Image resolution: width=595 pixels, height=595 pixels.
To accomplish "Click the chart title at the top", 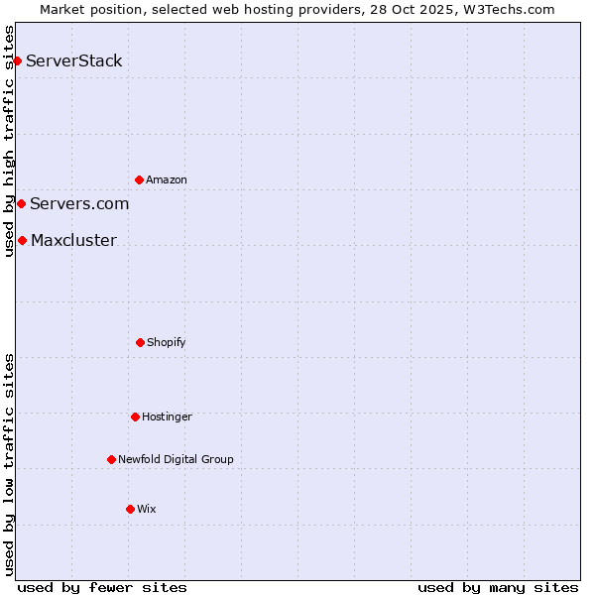I will (x=297, y=9).
